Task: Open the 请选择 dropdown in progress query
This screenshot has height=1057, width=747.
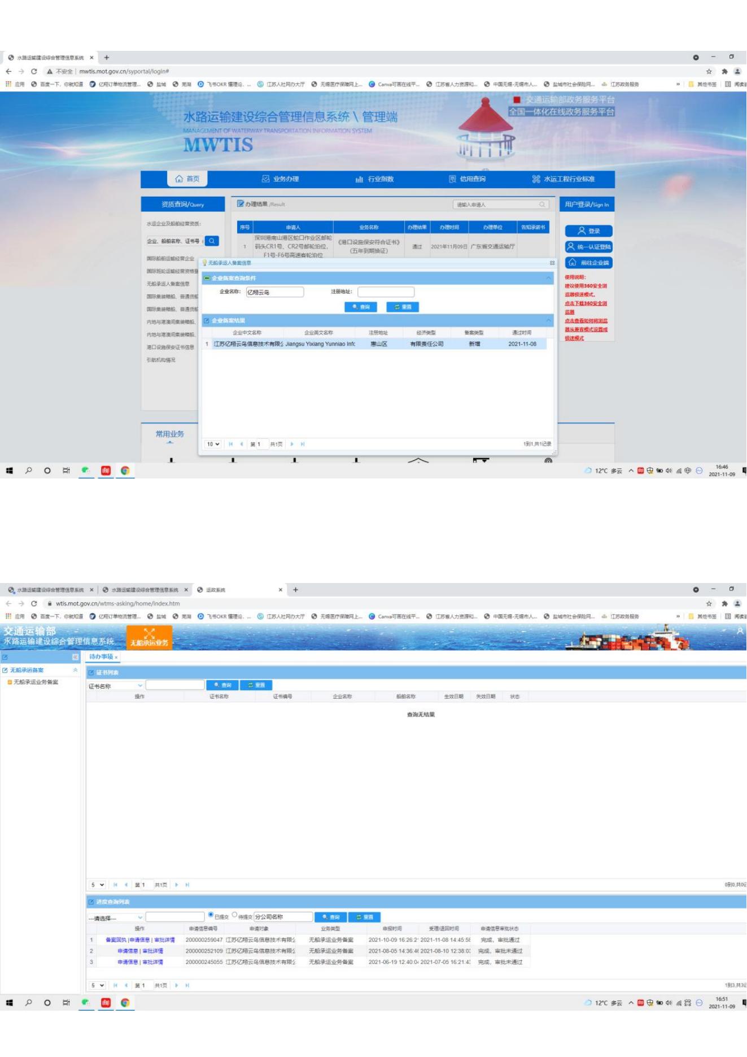Action: point(116,918)
